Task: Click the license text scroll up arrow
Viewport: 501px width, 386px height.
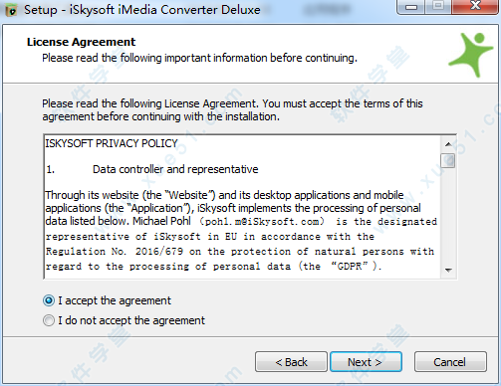Action: [x=448, y=144]
